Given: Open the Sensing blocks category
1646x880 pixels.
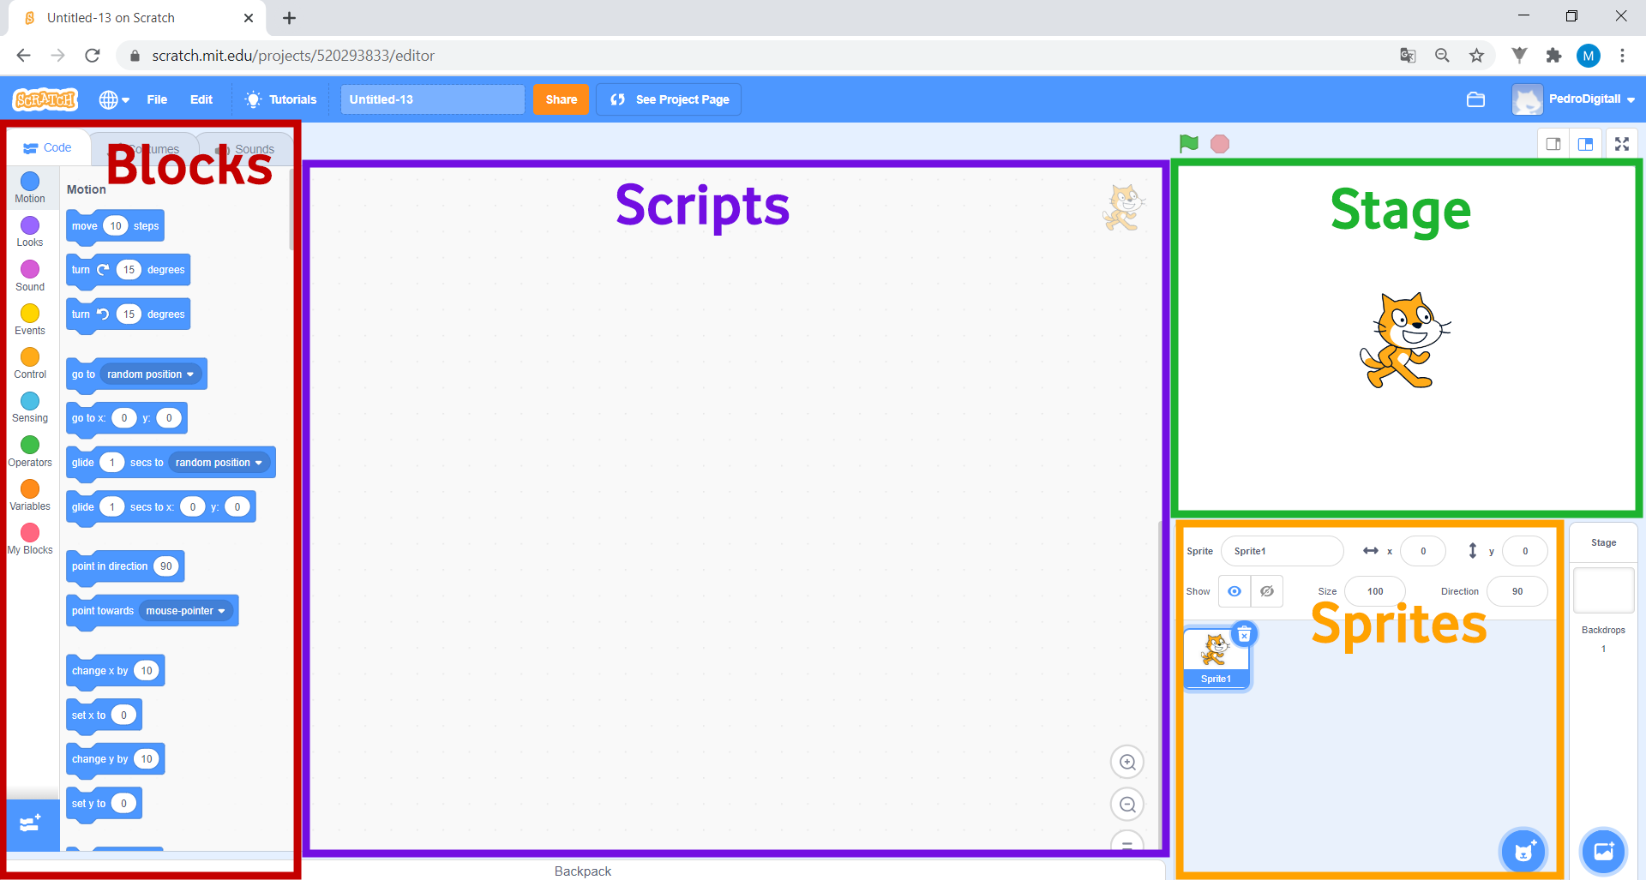Looking at the screenshot, I should (x=30, y=407).
